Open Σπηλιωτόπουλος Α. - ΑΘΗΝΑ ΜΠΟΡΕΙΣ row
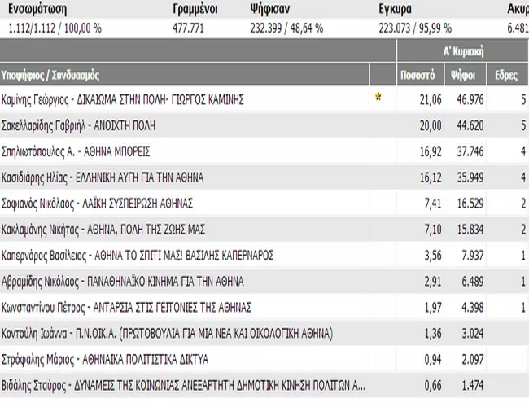The width and height of the screenshot is (529, 407). (x=264, y=151)
